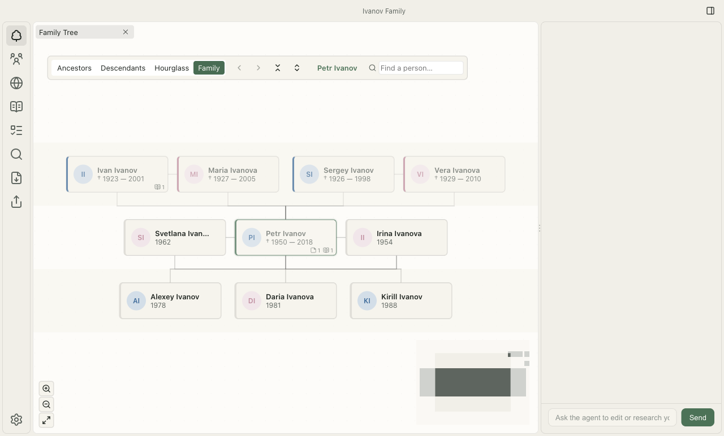Open the globe map sidebar icon
The image size is (724, 436).
point(16,83)
